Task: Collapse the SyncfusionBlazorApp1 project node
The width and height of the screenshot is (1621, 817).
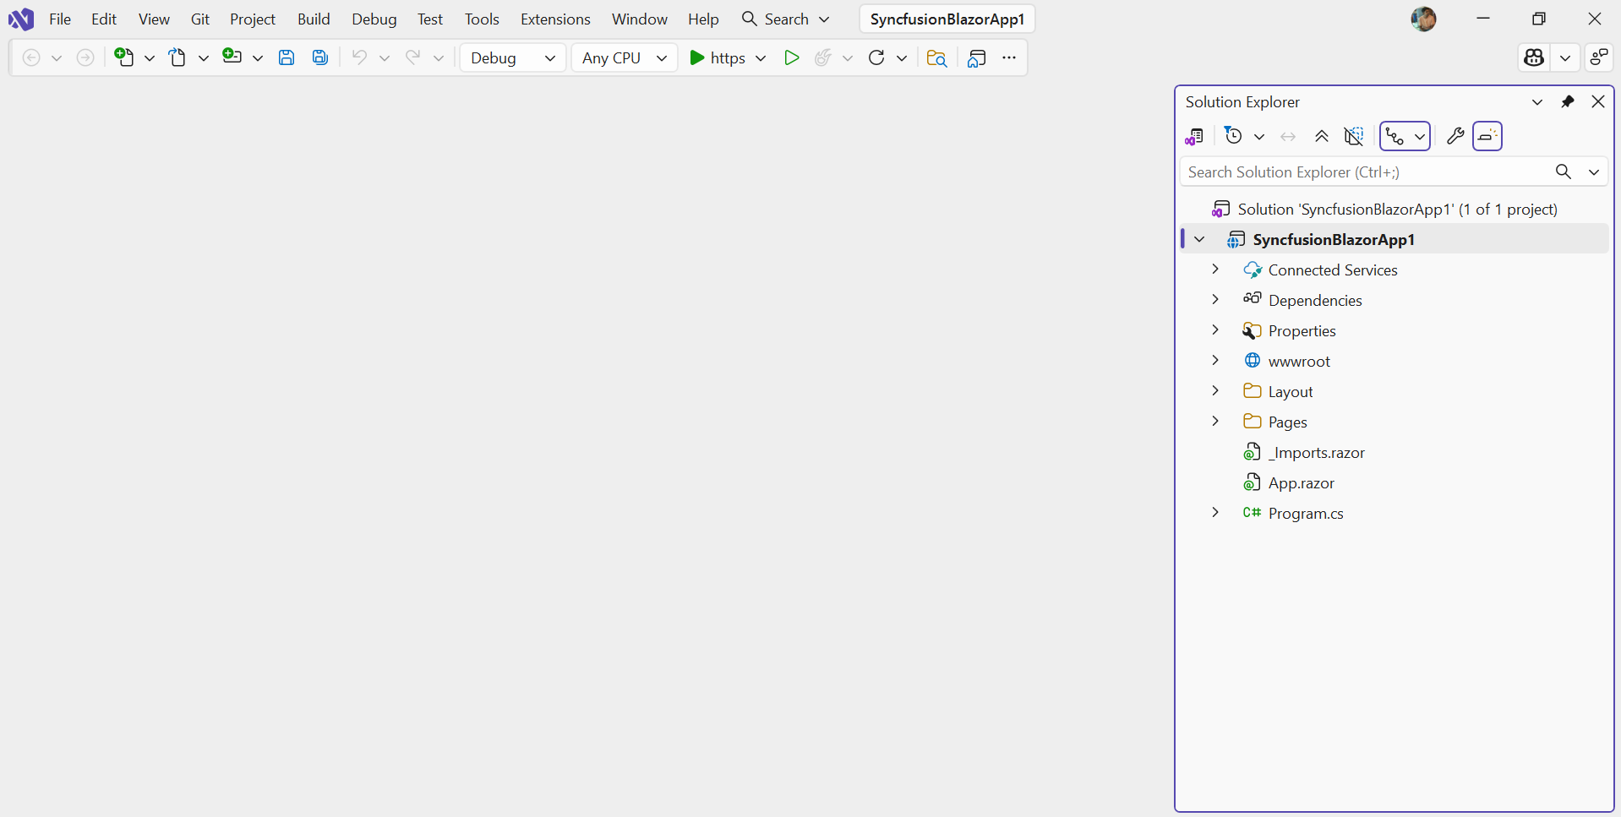Action: pyautogui.click(x=1199, y=239)
